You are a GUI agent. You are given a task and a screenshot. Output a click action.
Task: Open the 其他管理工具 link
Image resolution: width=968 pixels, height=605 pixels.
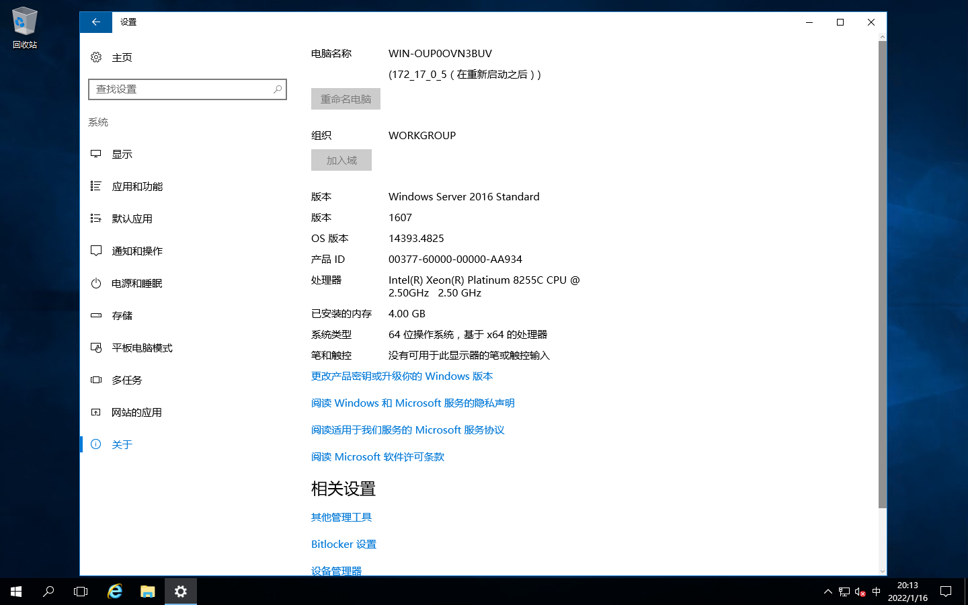point(341,517)
